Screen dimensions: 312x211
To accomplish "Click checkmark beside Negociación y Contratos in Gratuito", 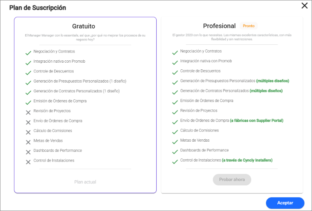I will coord(28,53).
